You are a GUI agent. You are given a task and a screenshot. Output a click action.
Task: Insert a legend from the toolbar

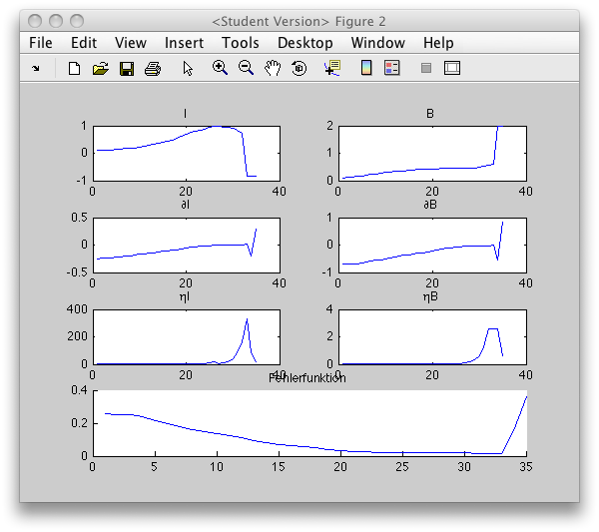click(x=391, y=69)
